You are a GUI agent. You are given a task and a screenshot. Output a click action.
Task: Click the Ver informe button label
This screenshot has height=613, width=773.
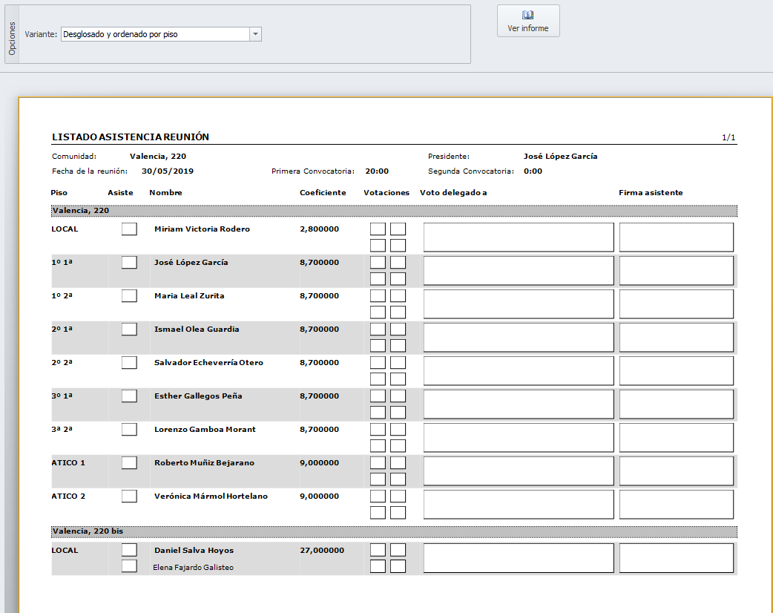[527, 28]
